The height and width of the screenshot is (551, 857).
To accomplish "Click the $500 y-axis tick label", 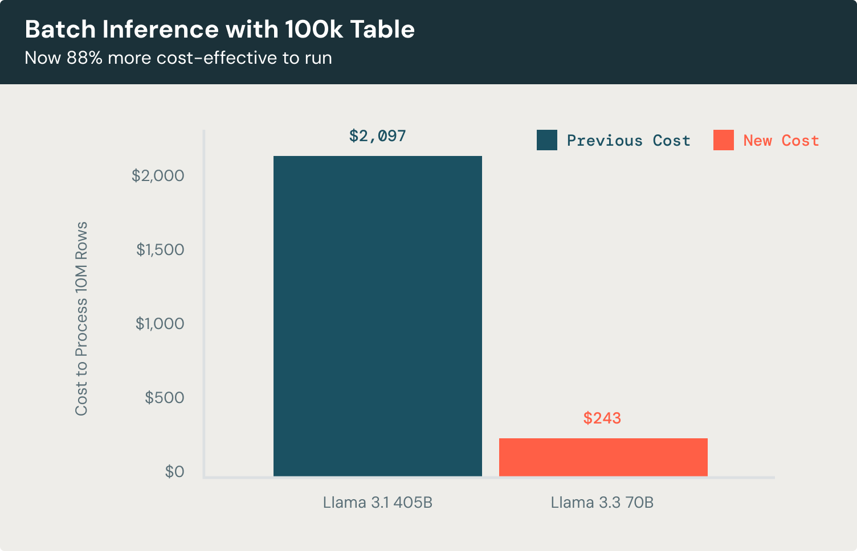I will [x=164, y=397].
